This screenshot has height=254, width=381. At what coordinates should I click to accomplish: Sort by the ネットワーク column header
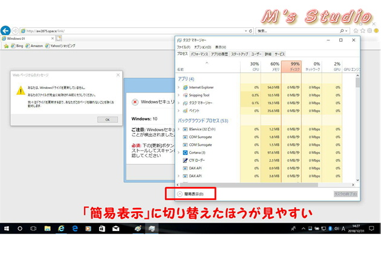[311, 67]
